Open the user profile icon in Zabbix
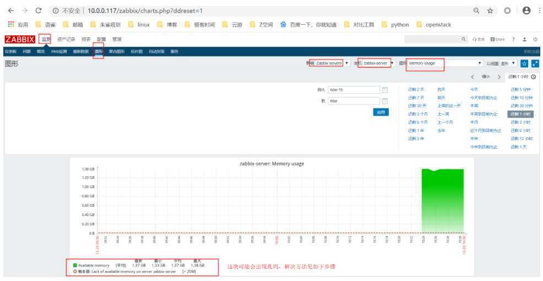 [524, 40]
